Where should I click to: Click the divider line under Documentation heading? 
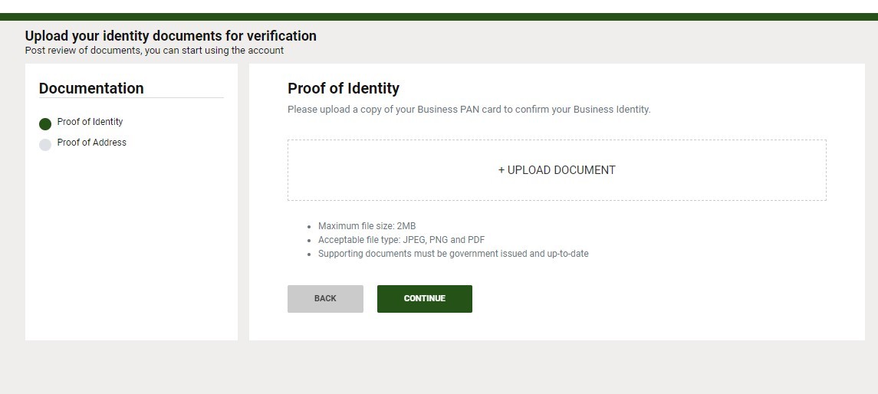pos(131,98)
